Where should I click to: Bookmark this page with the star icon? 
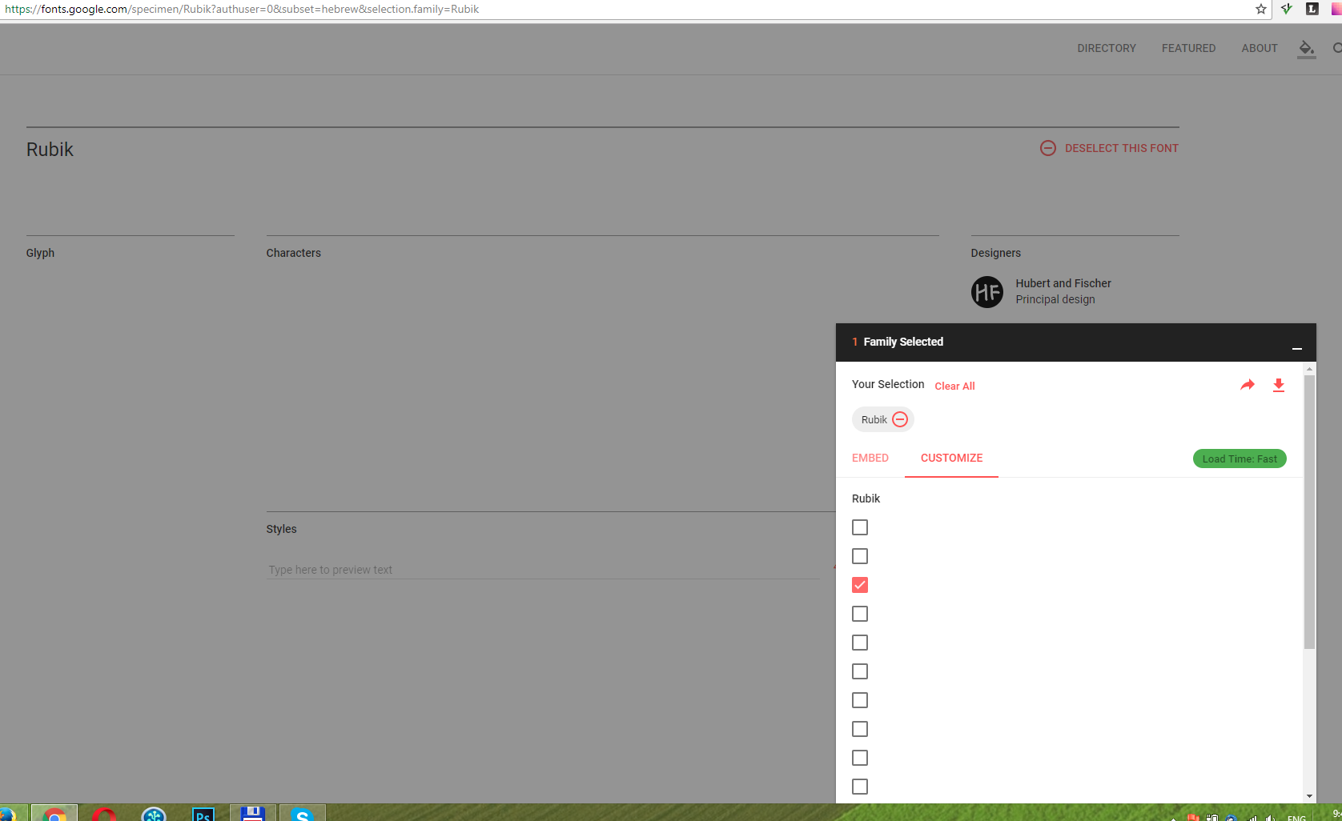coord(1261,9)
